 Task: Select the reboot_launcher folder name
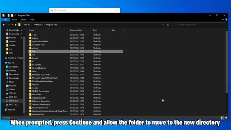(x=39, y=98)
